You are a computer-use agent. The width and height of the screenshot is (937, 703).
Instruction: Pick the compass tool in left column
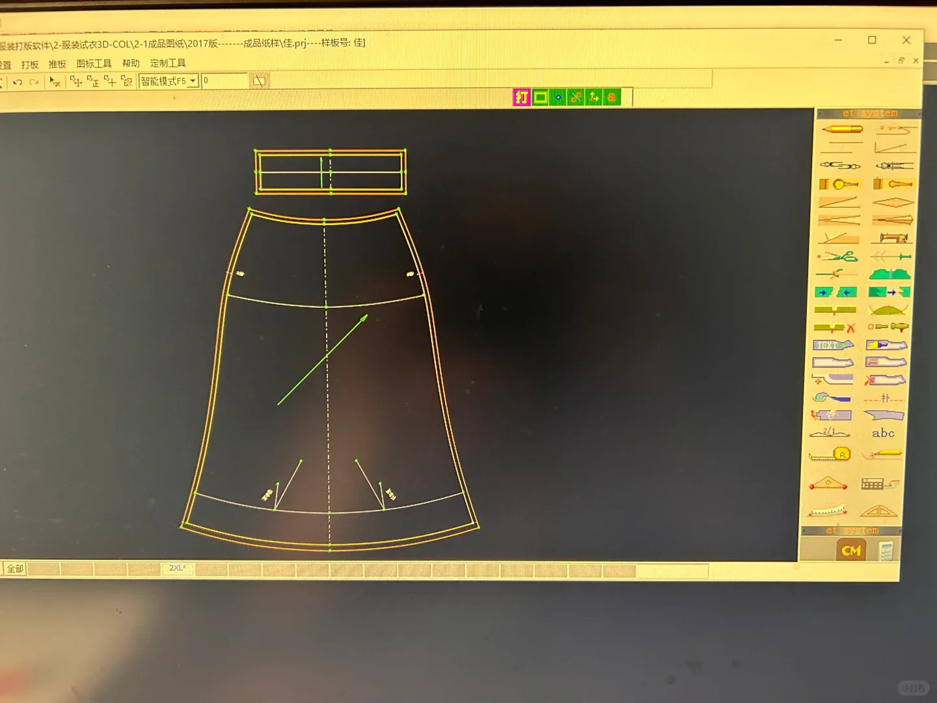[841, 165]
